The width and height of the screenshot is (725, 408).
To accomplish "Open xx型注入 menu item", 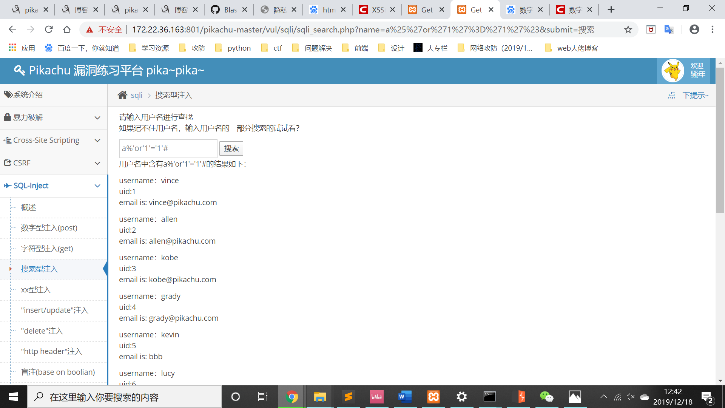I will point(36,290).
